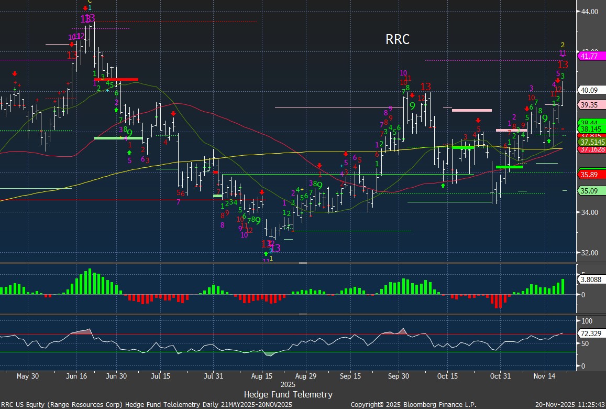Click the large red 13 in early October
The width and height of the screenshot is (606, 409).
(x=425, y=87)
